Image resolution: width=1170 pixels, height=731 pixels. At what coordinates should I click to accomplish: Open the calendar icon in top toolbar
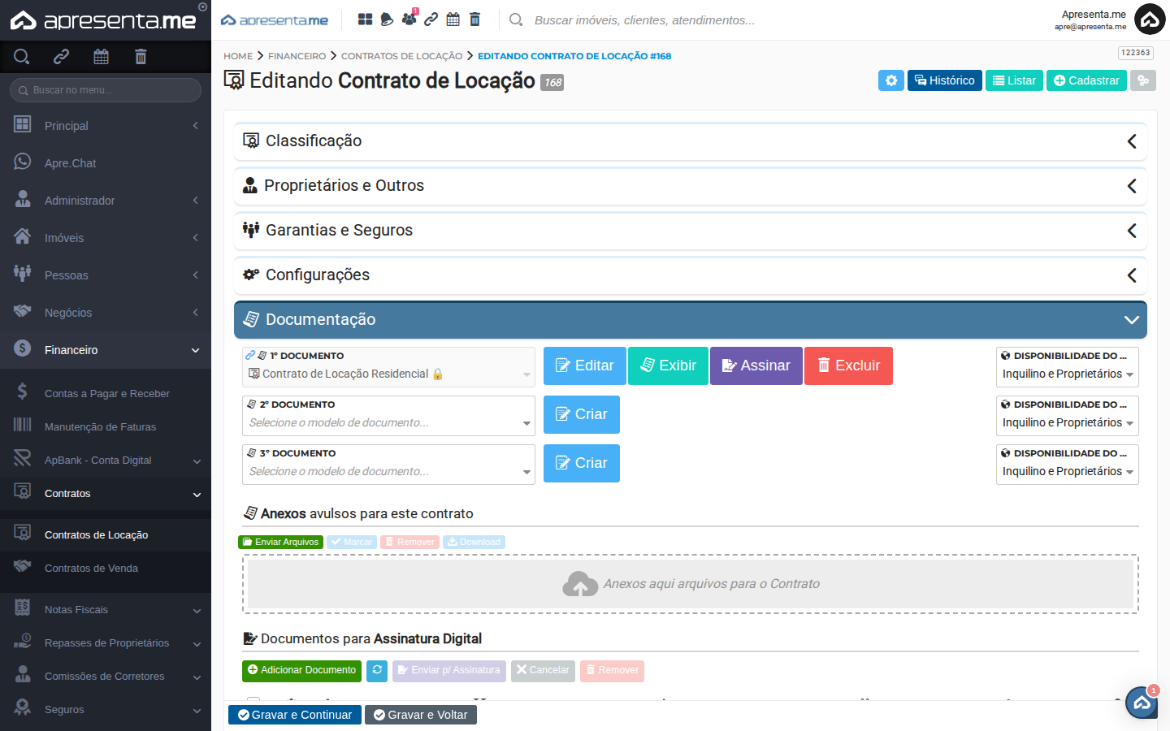point(453,18)
